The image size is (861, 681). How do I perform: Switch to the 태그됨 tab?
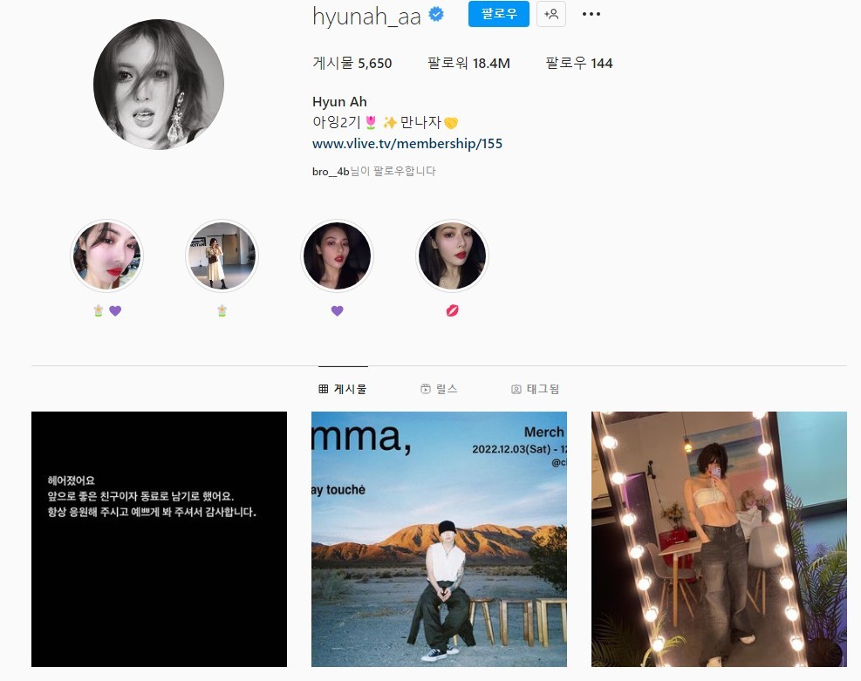535,389
